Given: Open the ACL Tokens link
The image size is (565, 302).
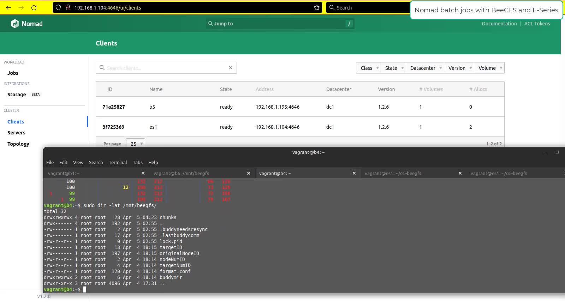Looking at the screenshot, I should click(537, 24).
